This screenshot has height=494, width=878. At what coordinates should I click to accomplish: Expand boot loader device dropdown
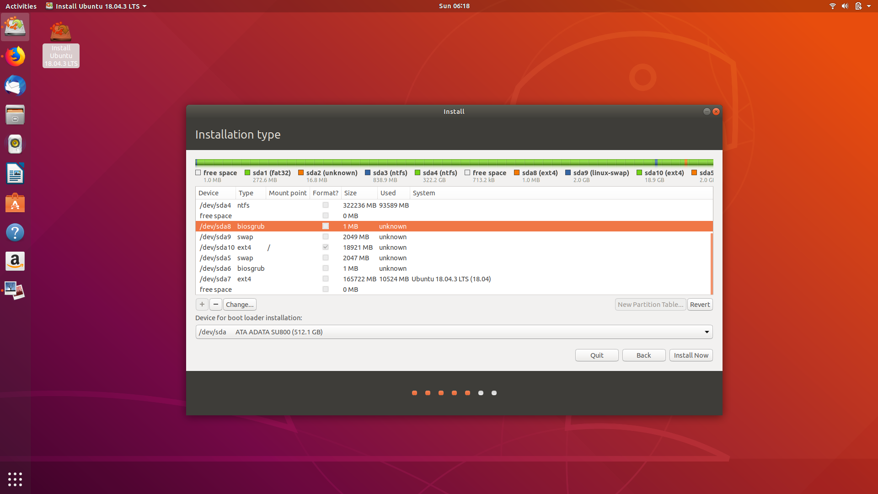[x=707, y=332]
